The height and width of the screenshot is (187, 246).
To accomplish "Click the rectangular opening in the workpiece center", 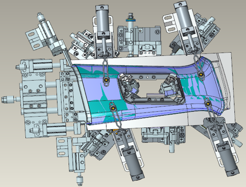I will click(151, 89).
